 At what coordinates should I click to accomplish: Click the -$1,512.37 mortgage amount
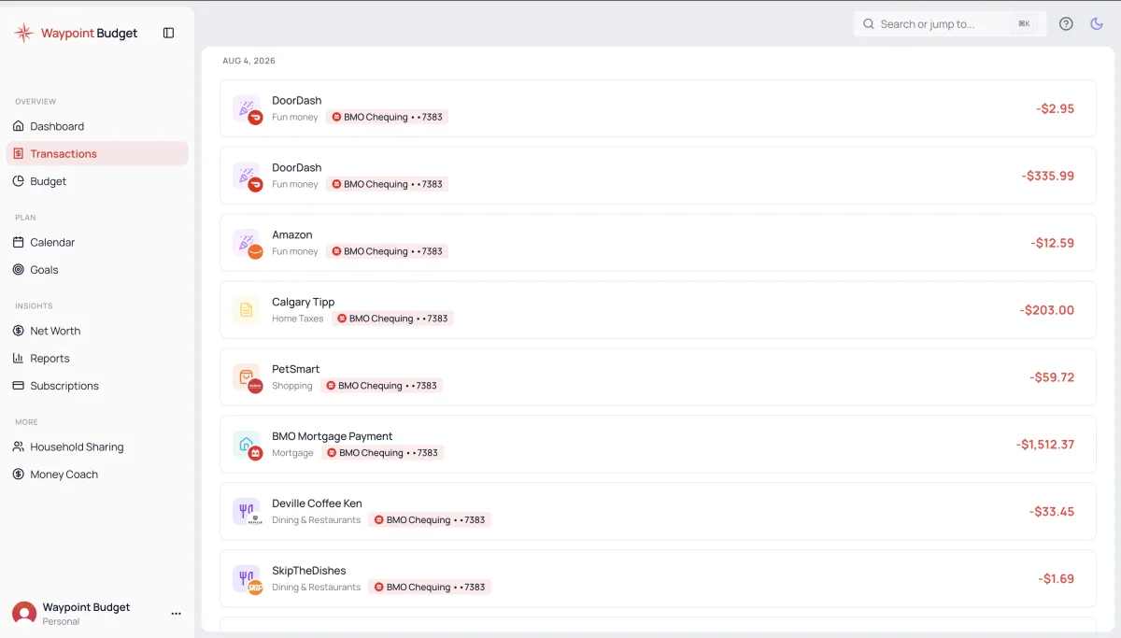[1044, 445]
